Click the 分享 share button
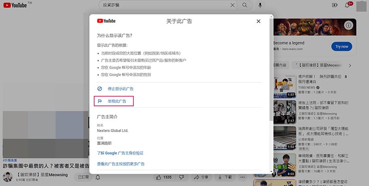The image size is (369, 186). 201,177
